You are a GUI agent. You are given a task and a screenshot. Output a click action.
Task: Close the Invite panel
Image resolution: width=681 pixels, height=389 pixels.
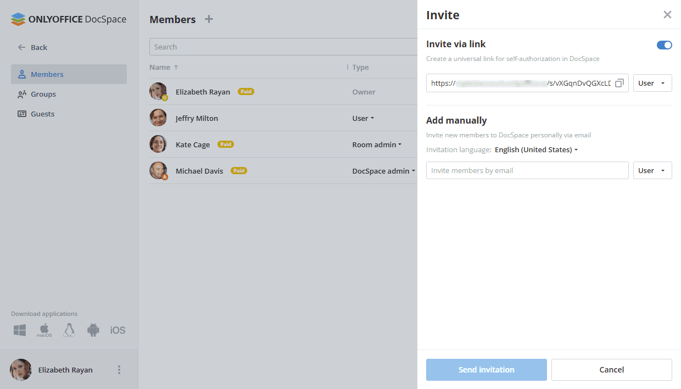[x=667, y=15]
